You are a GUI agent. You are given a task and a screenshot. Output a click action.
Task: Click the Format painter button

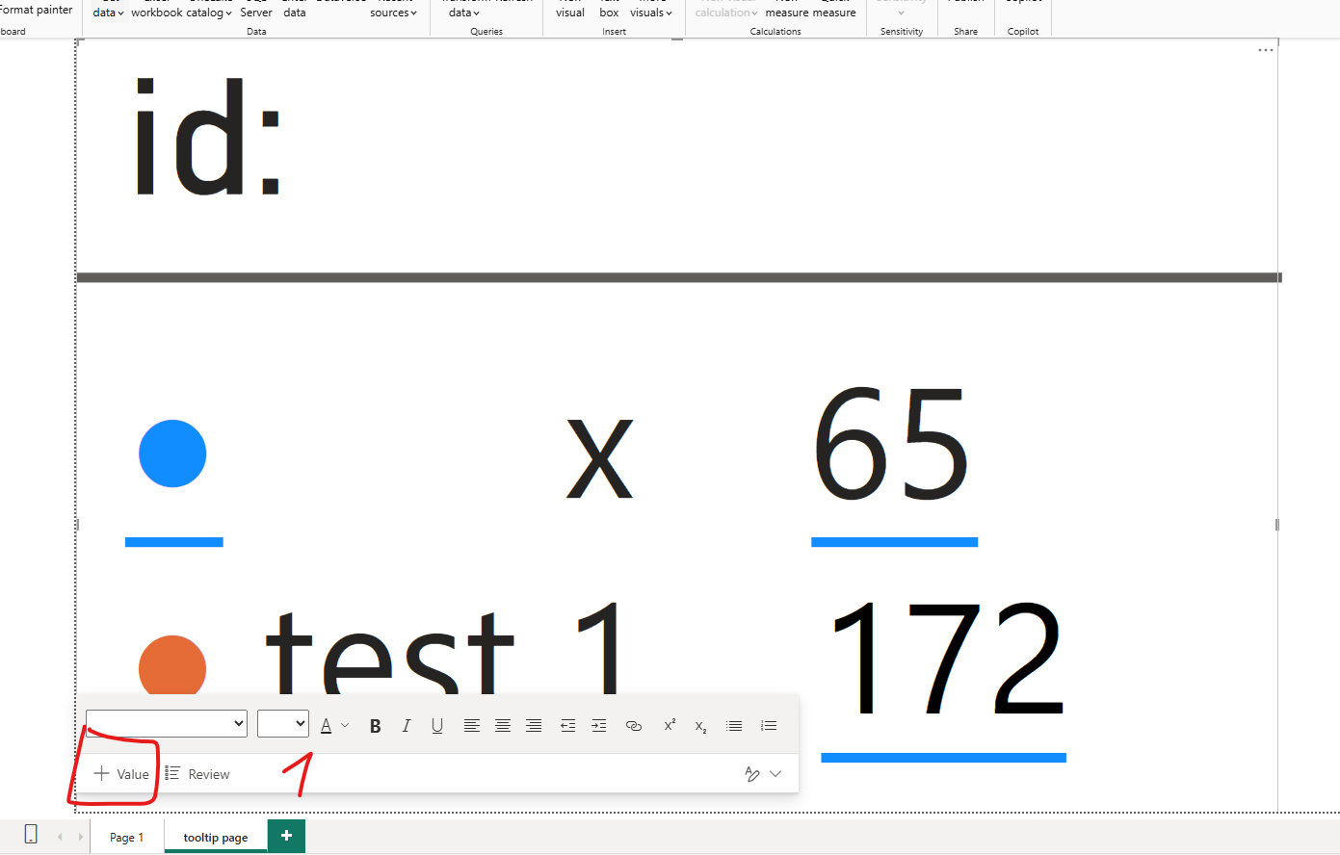click(37, 10)
